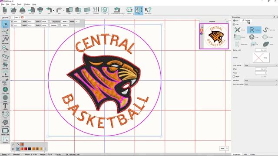
Task: Select the Zoom magnifier tool
Action: click(5, 49)
